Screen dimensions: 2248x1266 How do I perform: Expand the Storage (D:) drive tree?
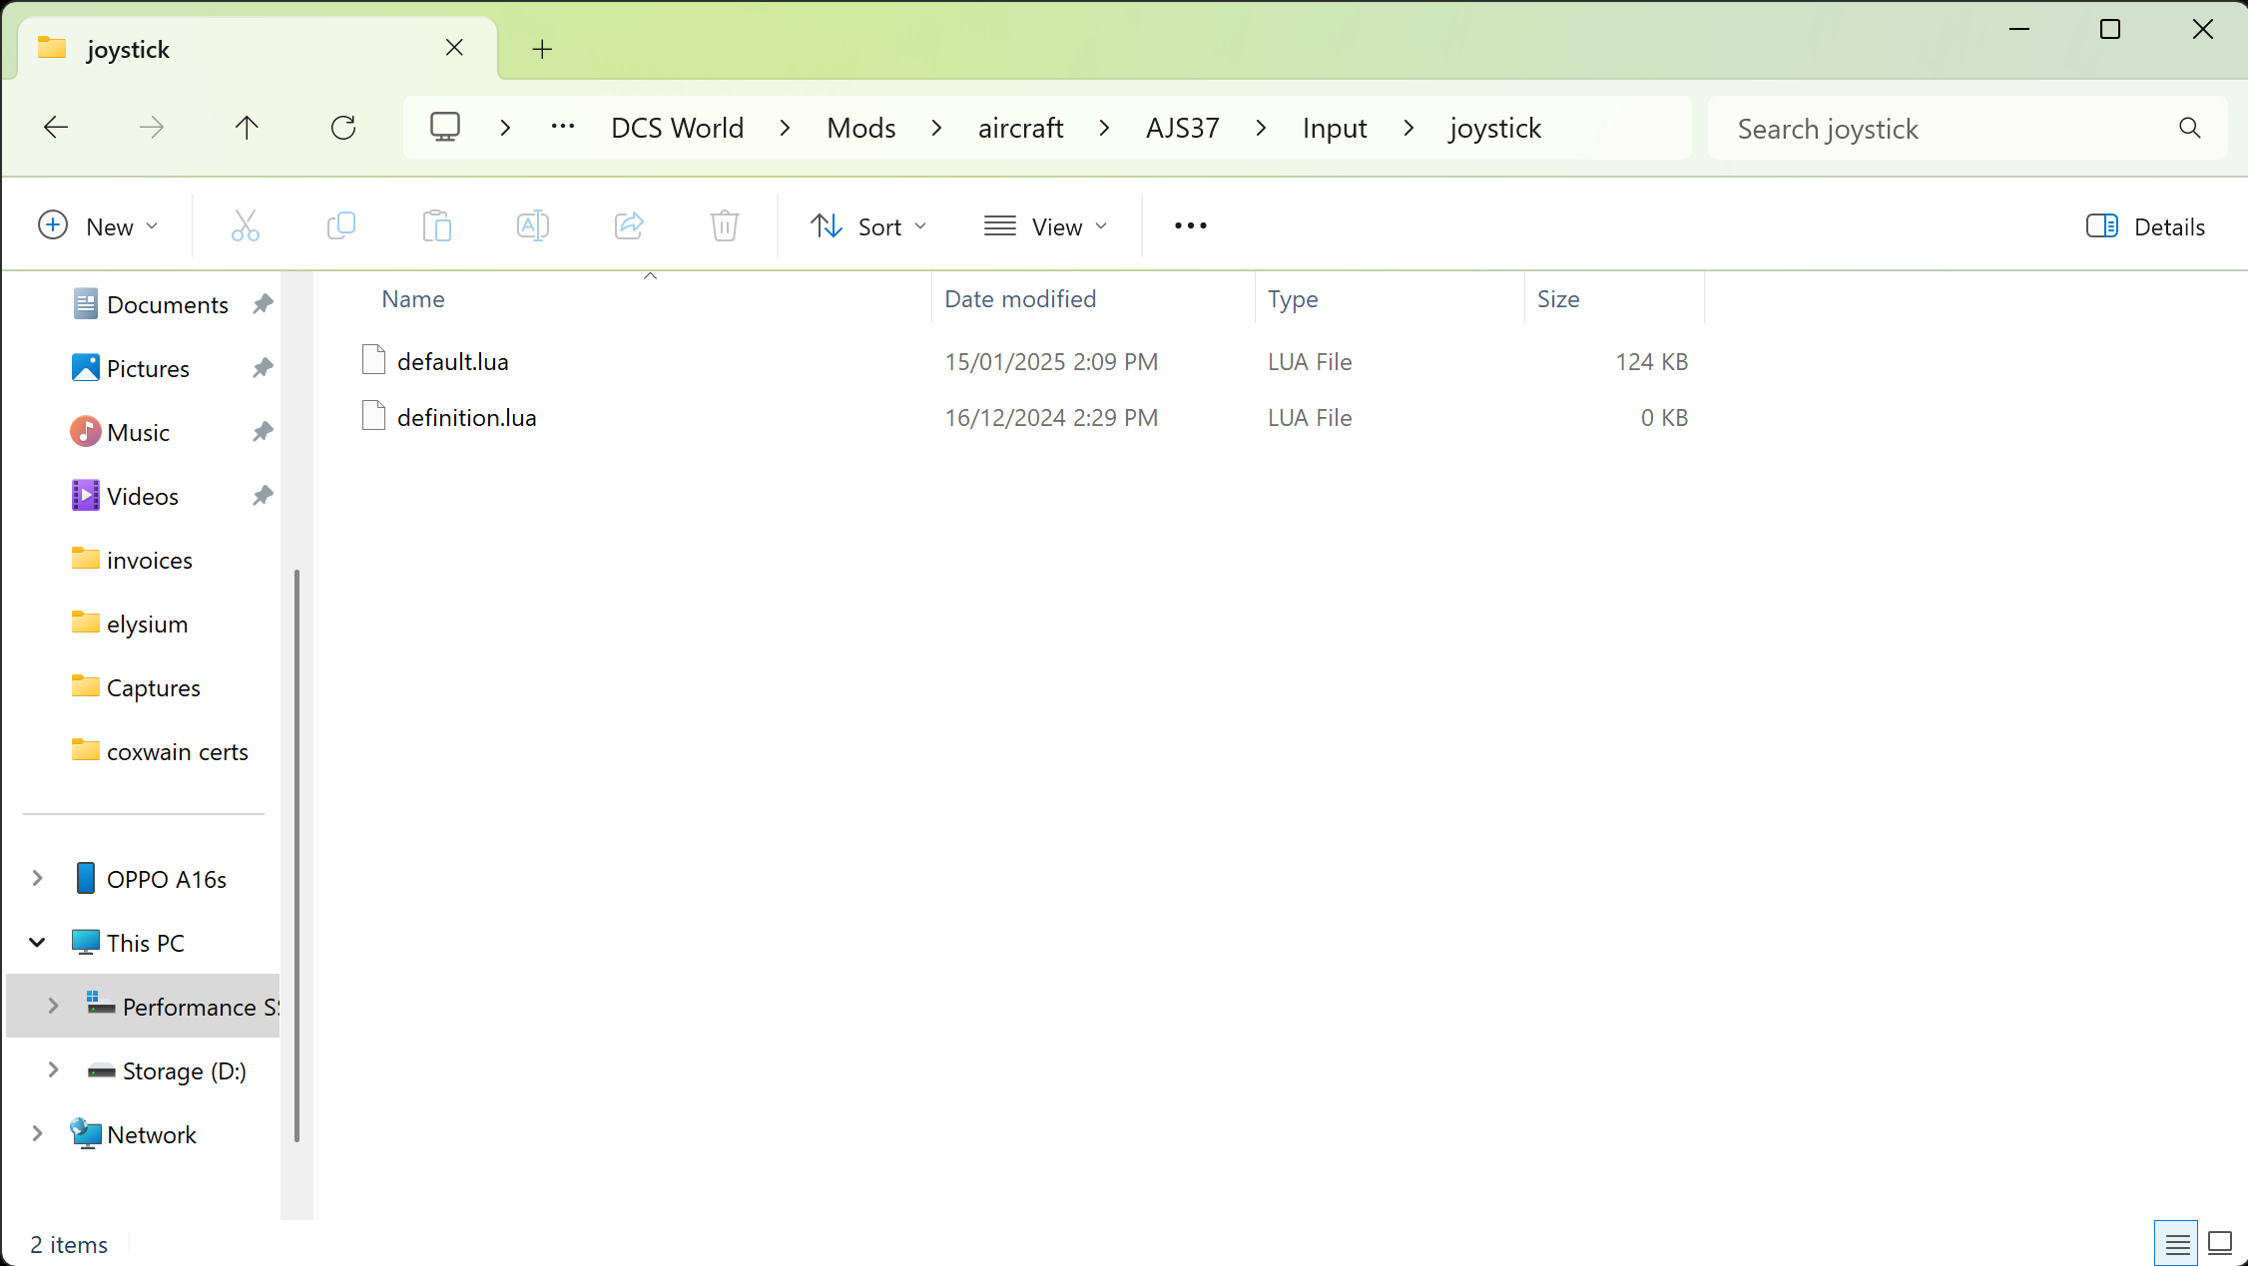[x=53, y=1070]
